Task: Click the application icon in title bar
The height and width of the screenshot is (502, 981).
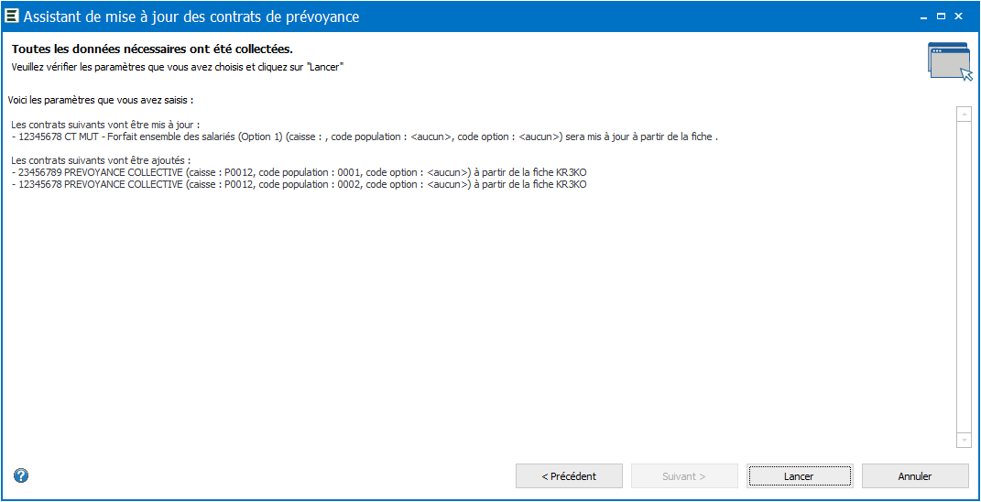Action: click(11, 16)
